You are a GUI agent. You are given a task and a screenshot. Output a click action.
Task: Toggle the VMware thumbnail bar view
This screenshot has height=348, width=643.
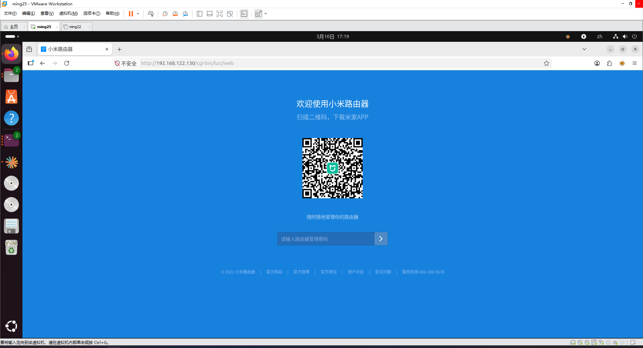(210, 14)
